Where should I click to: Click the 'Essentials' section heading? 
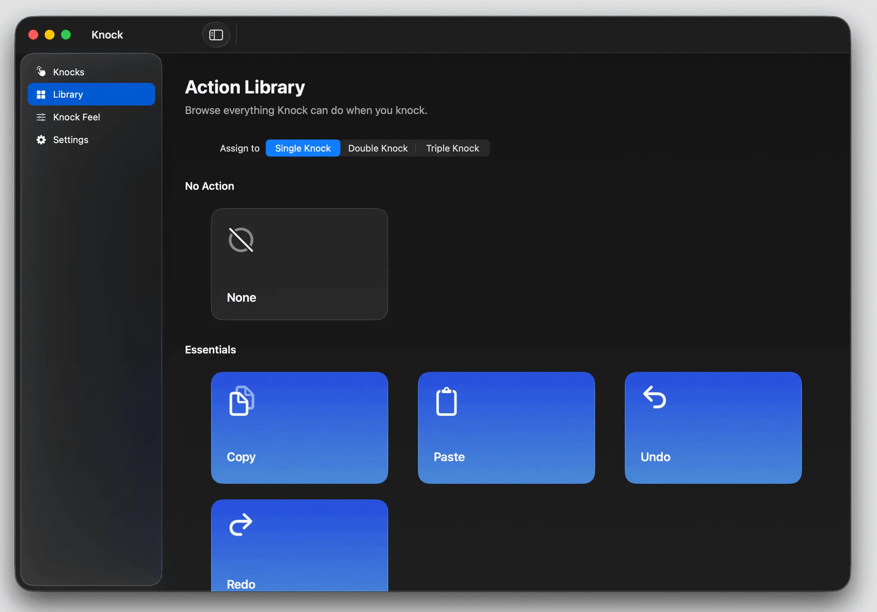(210, 349)
